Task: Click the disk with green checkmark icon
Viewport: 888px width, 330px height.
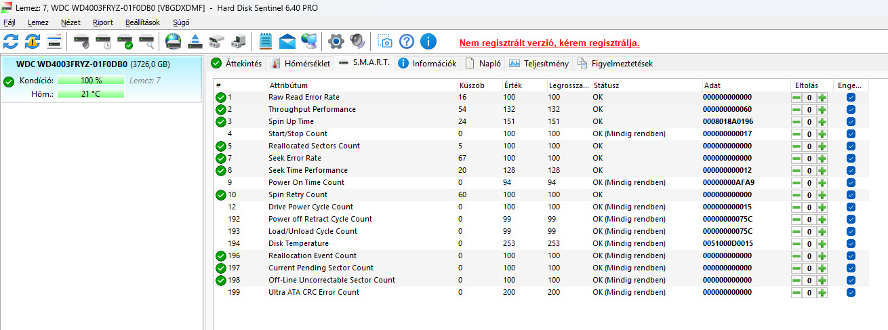Action: [x=125, y=41]
